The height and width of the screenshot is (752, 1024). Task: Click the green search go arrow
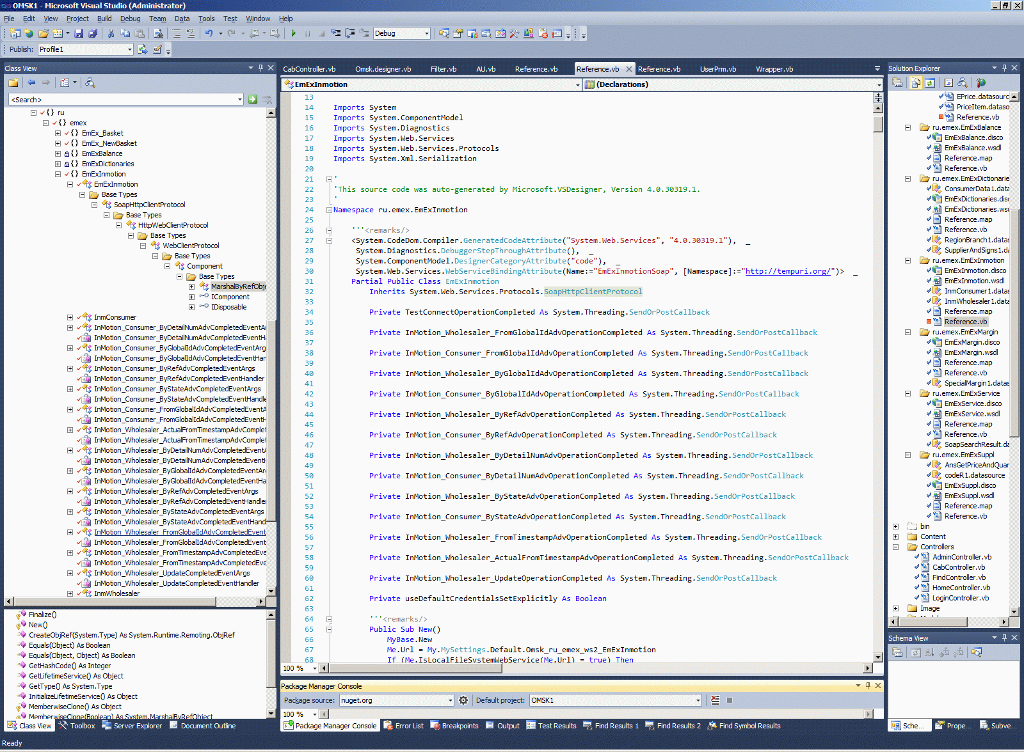(x=253, y=99)
